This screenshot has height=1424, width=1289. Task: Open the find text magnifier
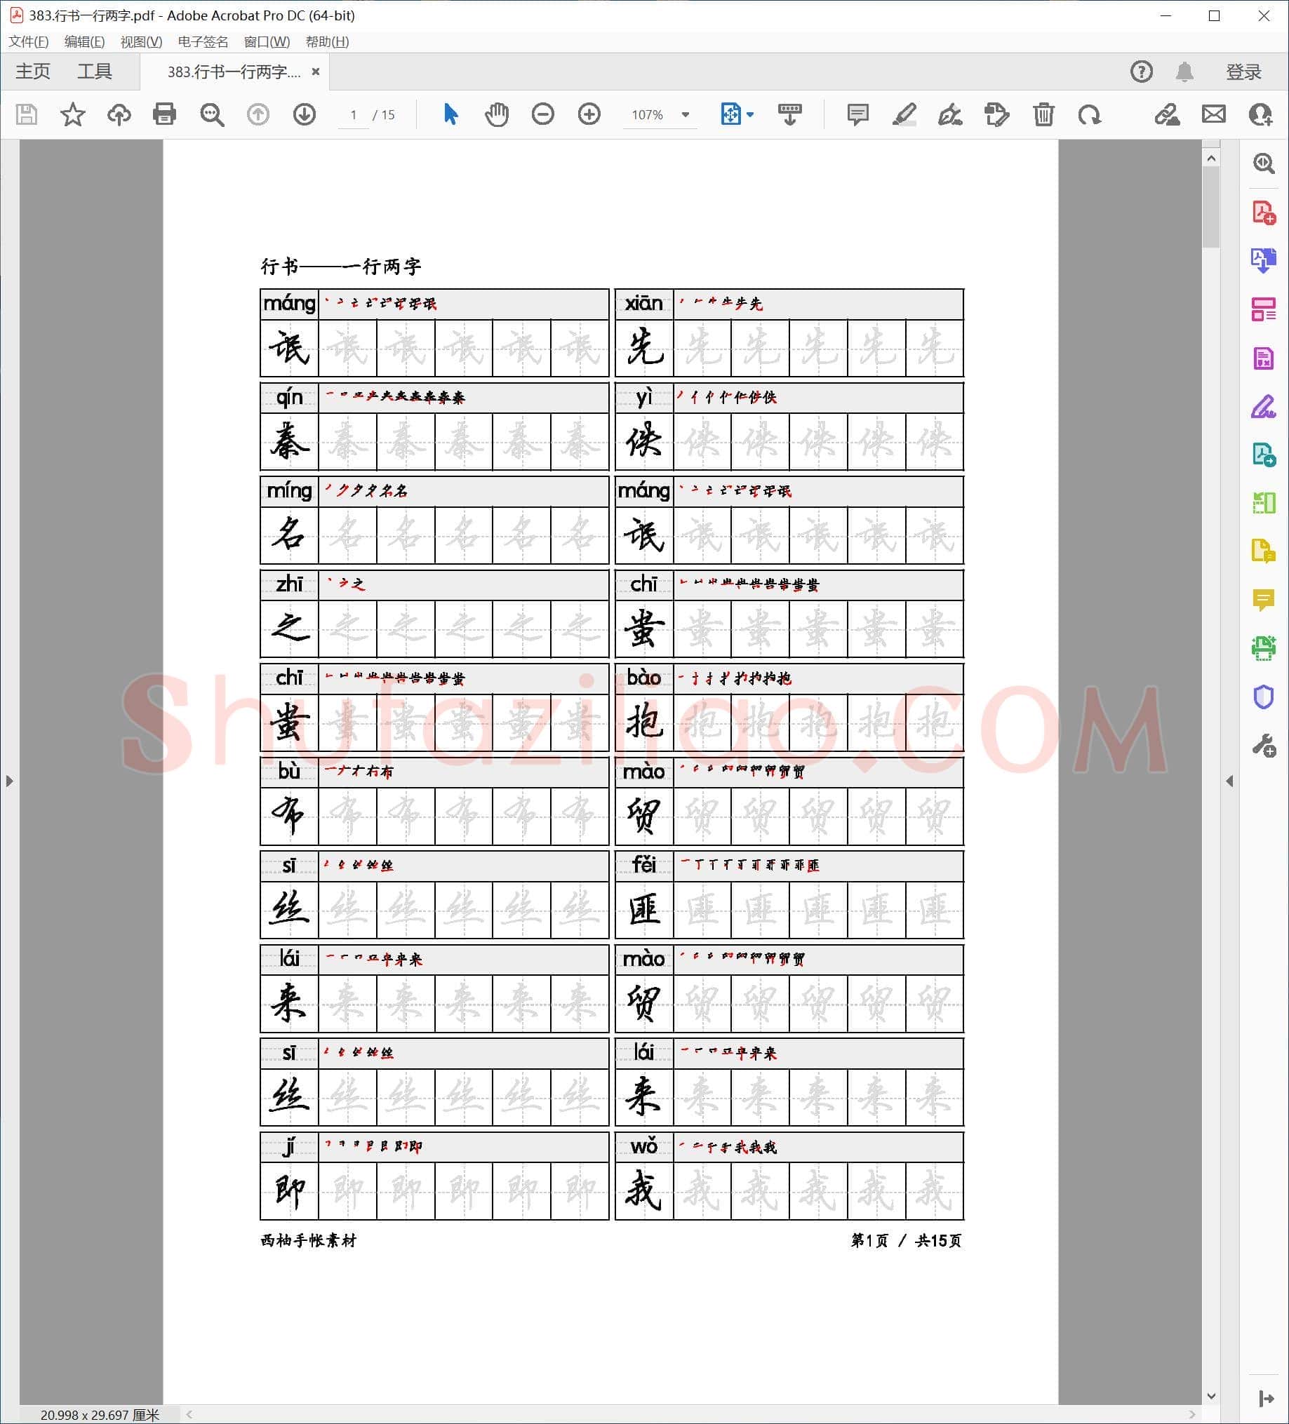[x=211, y=114]
